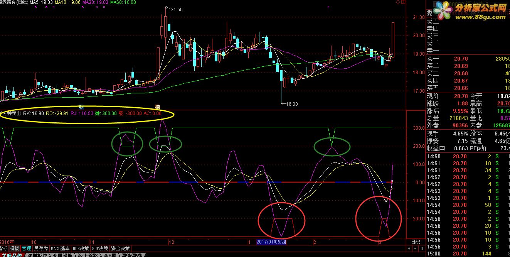Viewport: 510px width, 257px height.
Task: Click the 21.56 high price label
Action: pos(177,10)
